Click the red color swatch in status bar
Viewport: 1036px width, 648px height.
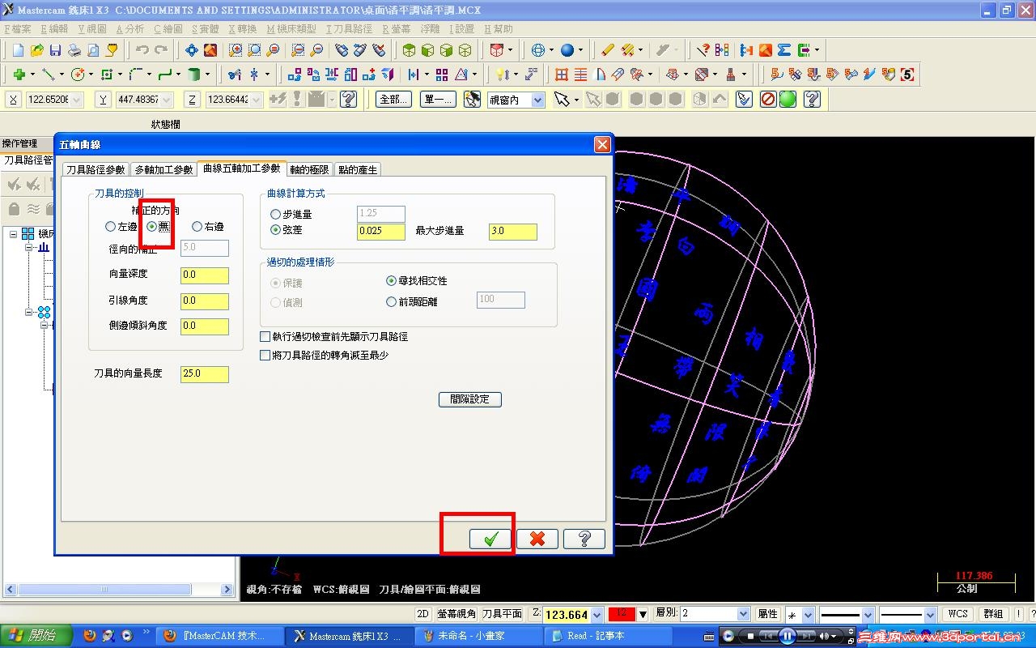click(x=621, y=614)
